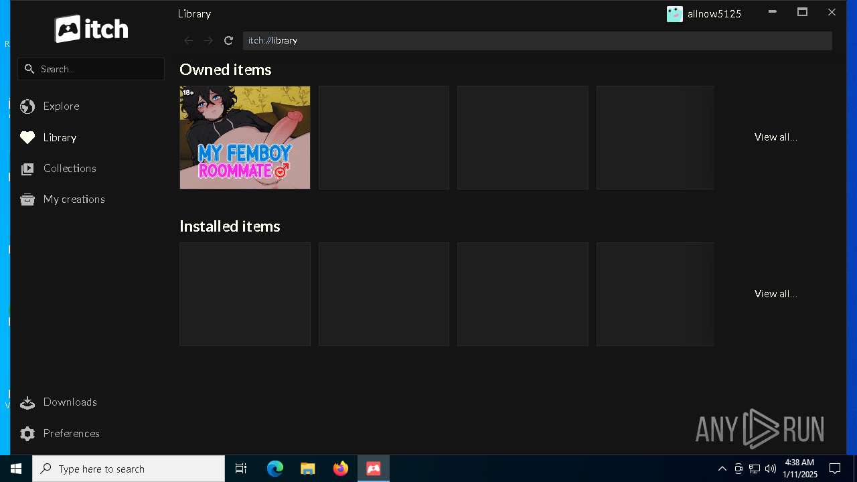The height and width of the screenshot is (482, 857).
Task: Click the itch app taskbar icon
Action: (374, 469)
